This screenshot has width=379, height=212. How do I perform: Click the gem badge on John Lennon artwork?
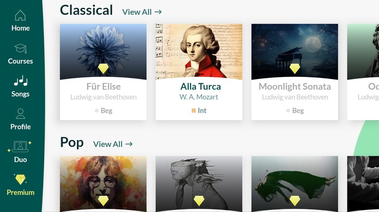(x=103, y=200)
